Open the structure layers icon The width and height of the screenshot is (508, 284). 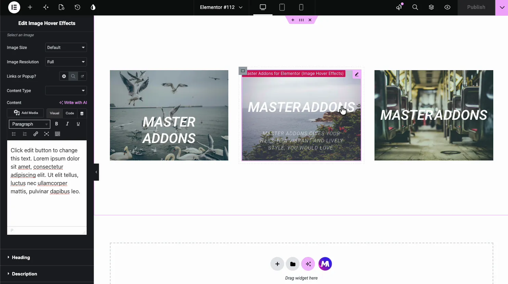pos(431,7)
